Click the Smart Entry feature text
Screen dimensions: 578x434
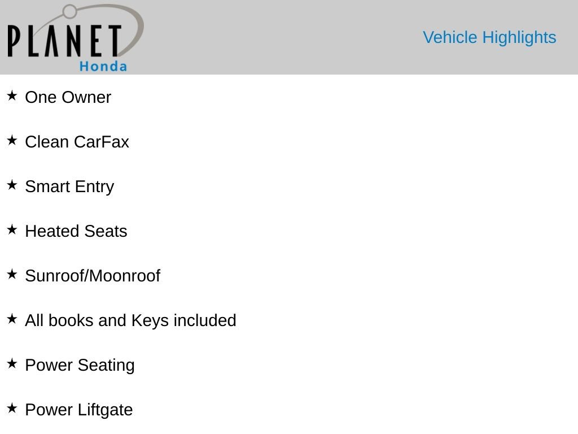[69, 187]
